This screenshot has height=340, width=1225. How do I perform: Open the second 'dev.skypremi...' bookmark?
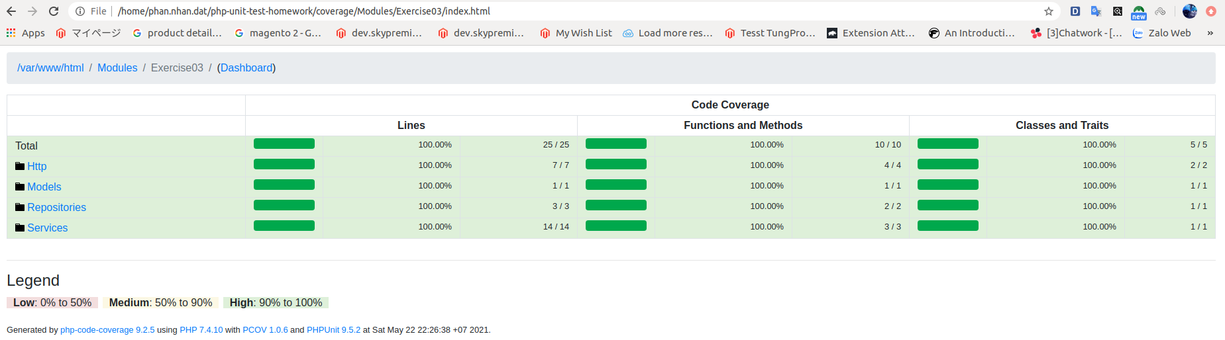coord(482,33)
